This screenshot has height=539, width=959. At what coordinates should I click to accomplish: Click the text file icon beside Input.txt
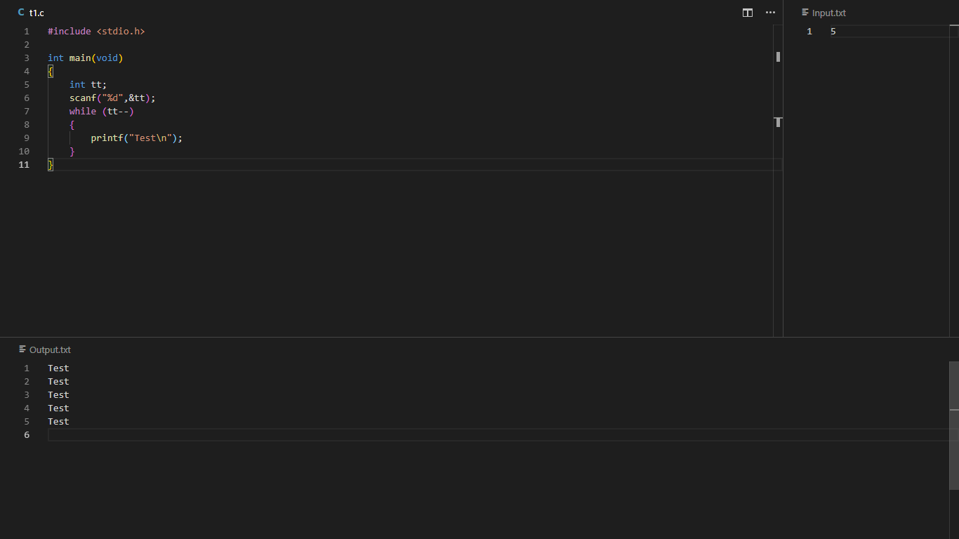[x=805, y=13]
